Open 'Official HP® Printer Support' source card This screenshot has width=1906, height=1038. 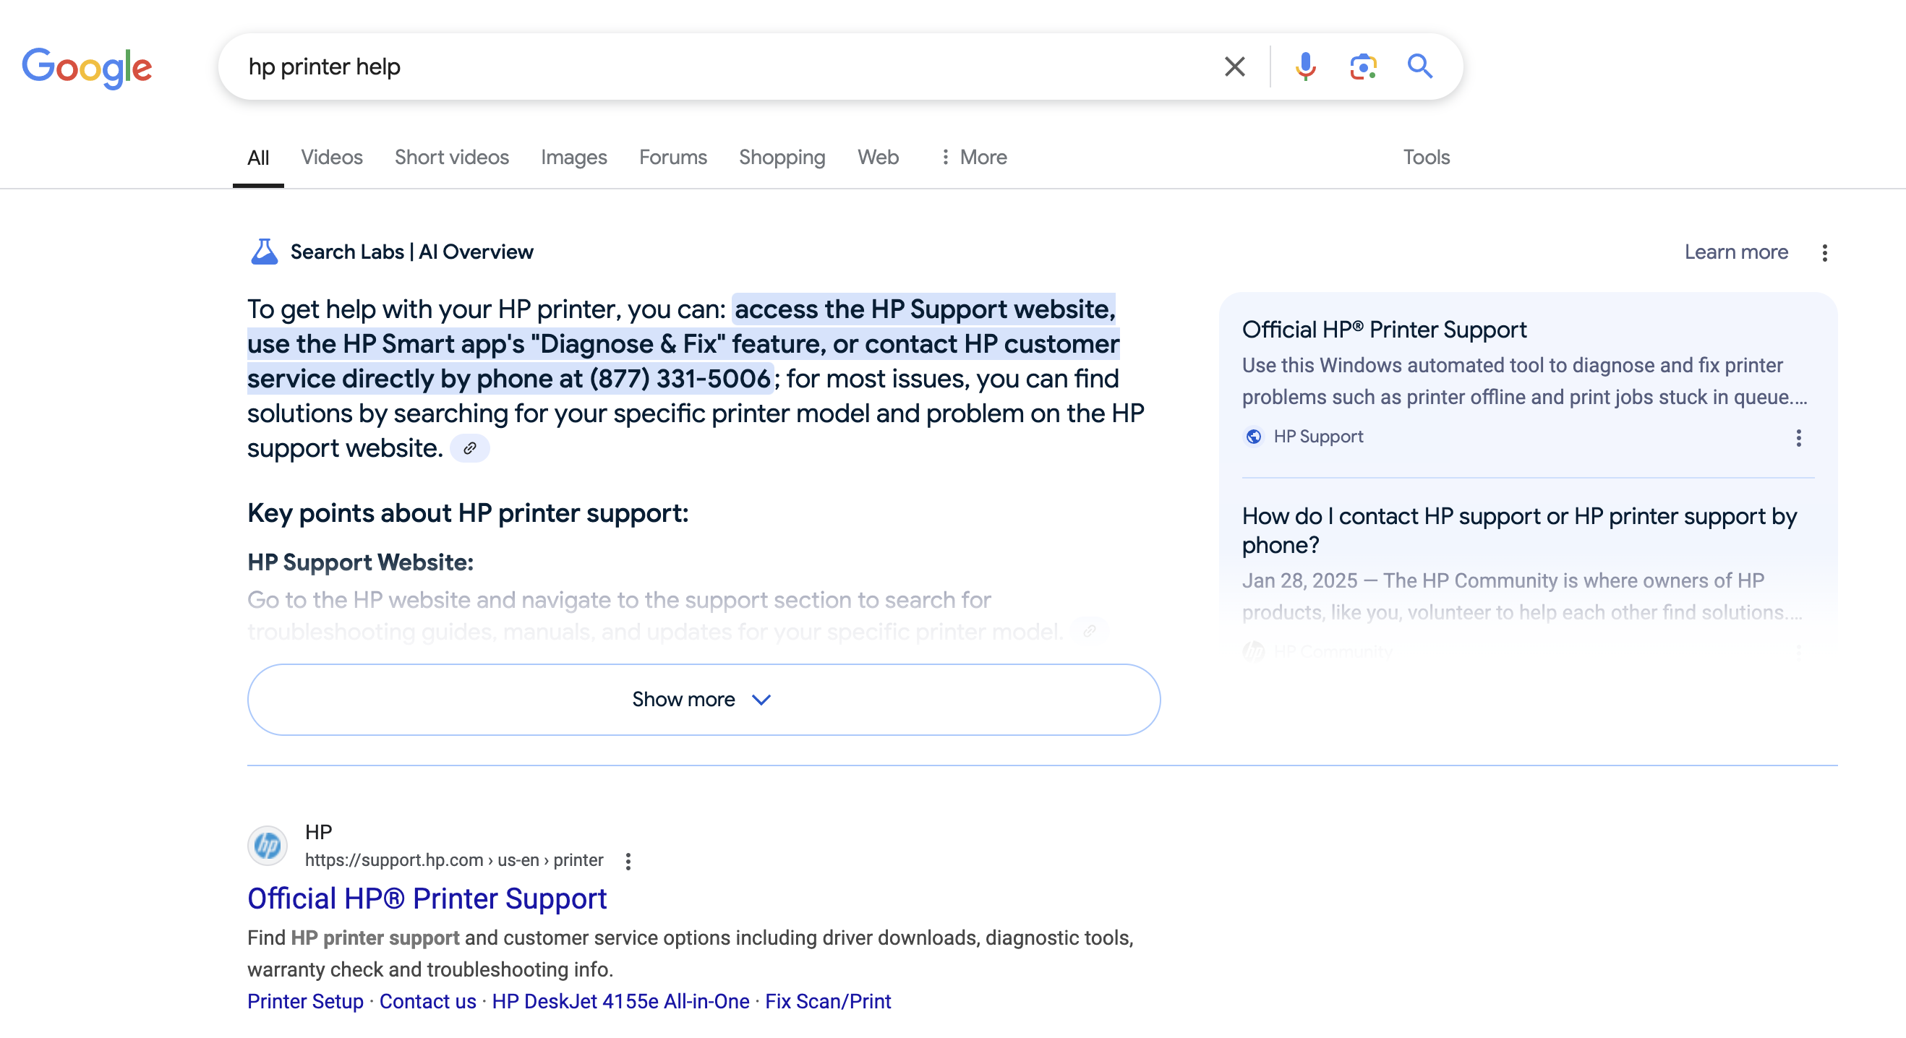(1384, 330)
